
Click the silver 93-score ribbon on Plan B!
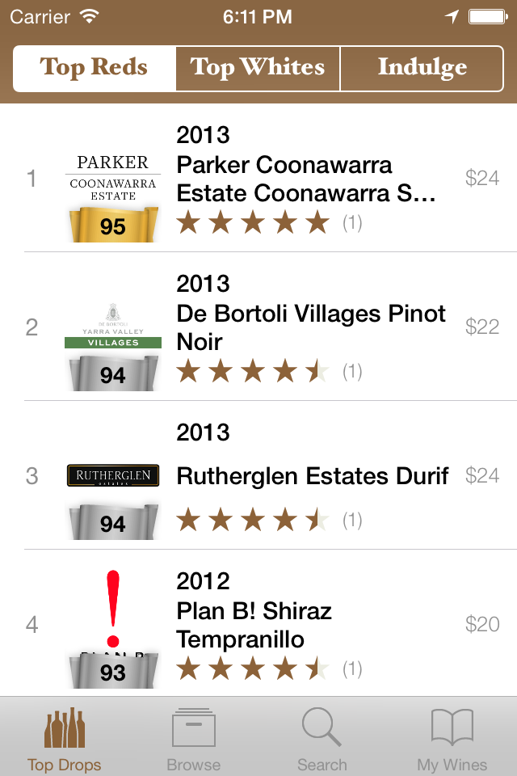[113, 669]
